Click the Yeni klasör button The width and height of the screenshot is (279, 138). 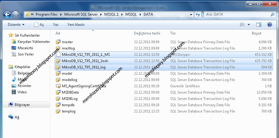click(76, 25)
